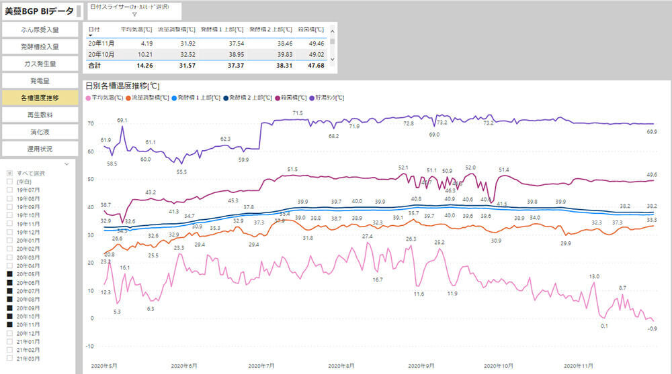
Task: Uncheck the 20年05月 checkbox
Action: 9,274
